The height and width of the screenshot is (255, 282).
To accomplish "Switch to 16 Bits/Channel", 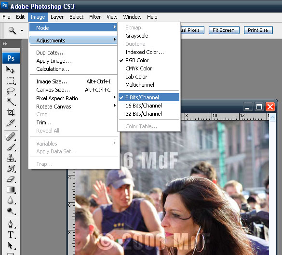I will (x=149, y=106).
